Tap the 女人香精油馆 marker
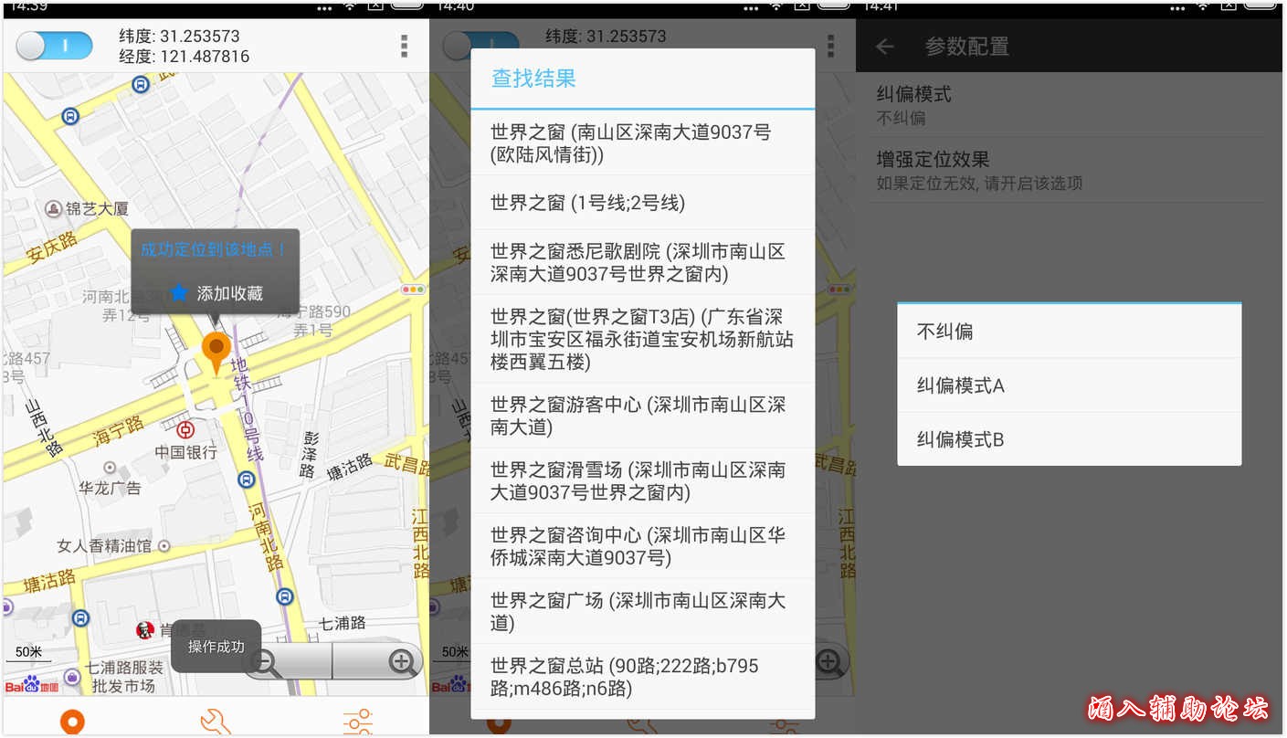Image resolution: width=1287 pixels, height=738 pixels. point(164,545)
